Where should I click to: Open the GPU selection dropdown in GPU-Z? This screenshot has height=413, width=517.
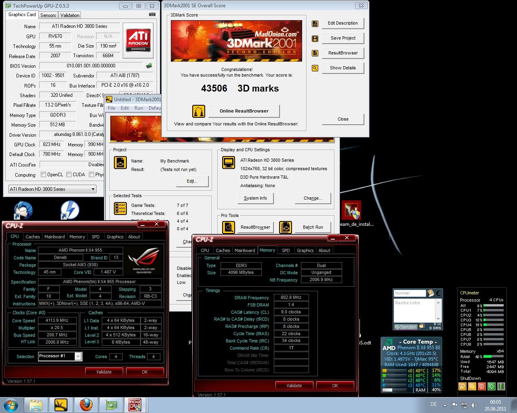point(52,189)
